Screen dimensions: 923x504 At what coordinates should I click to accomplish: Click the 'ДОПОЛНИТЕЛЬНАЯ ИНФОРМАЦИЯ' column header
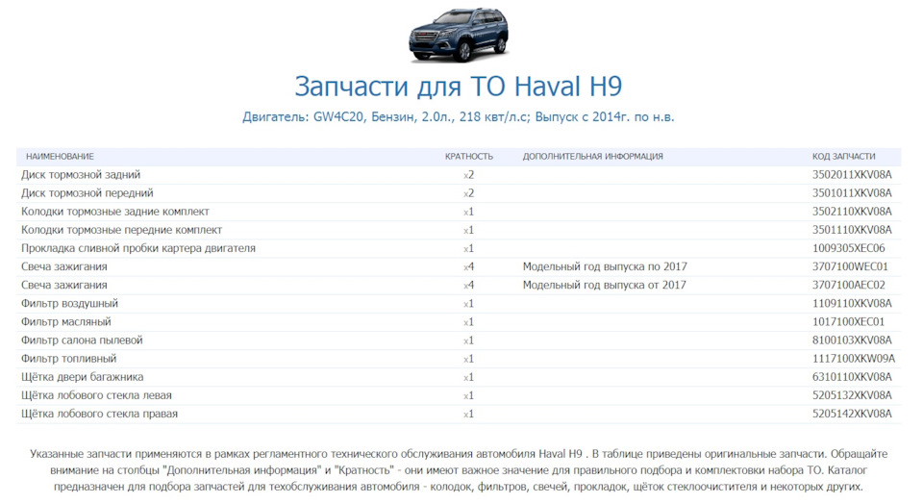[593, 157]
